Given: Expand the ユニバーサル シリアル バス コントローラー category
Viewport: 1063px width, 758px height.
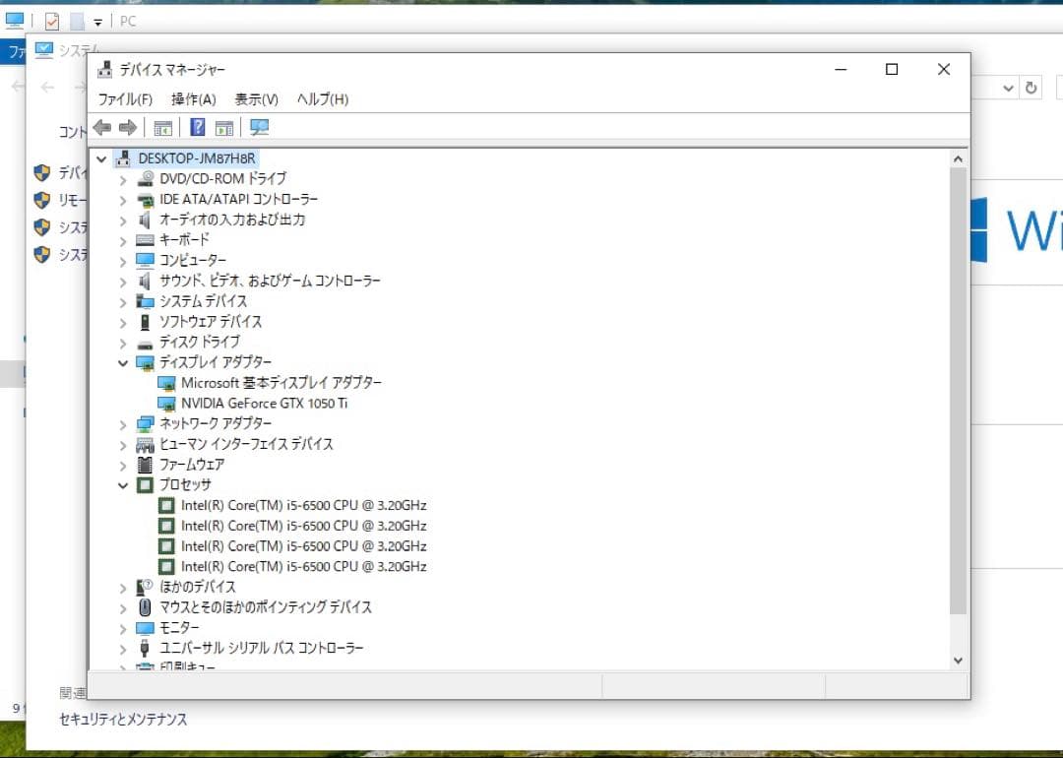Looking at the screenshot, I should [x=123, y=649].
